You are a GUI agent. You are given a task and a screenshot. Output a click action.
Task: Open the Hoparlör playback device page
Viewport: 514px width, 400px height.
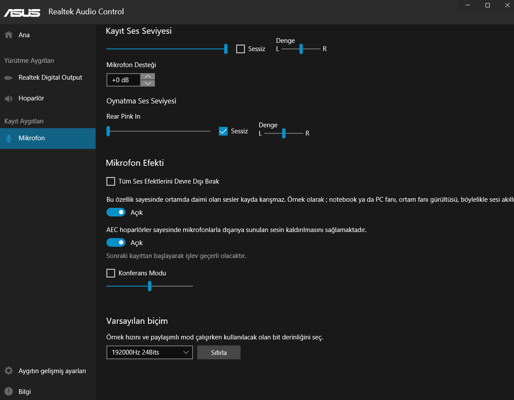click(31, 99)
